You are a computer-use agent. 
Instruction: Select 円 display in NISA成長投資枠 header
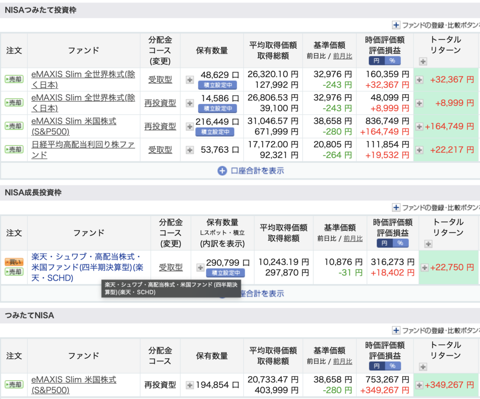pos(384,243)
